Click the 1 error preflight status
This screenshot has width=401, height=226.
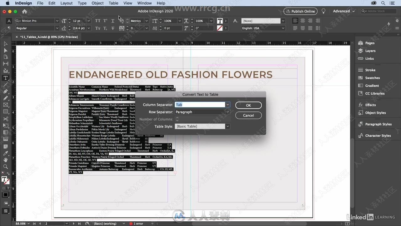137,223
